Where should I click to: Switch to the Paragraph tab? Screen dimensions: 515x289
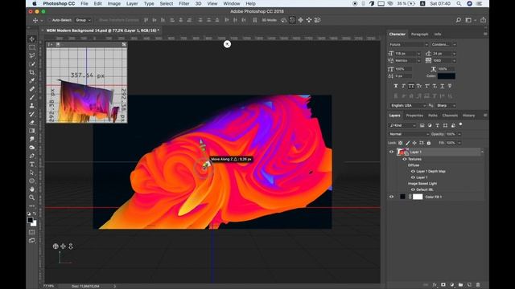[419, 34]
